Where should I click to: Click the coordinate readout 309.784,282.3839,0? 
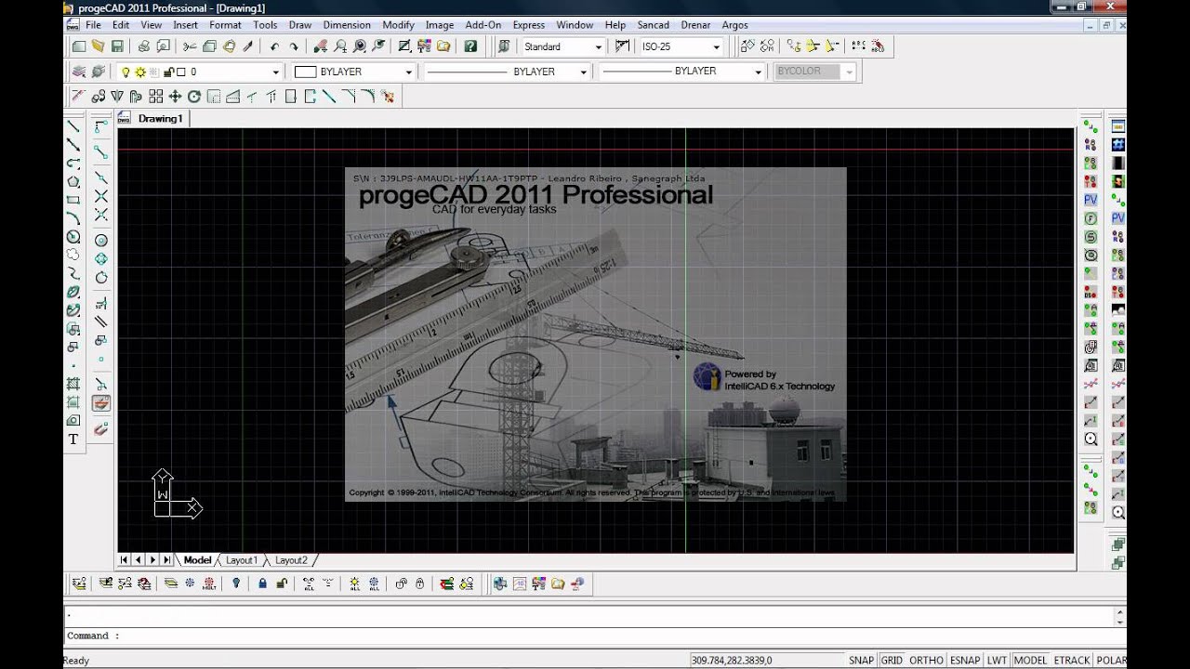pyautogui.click(x=731, y=661)
